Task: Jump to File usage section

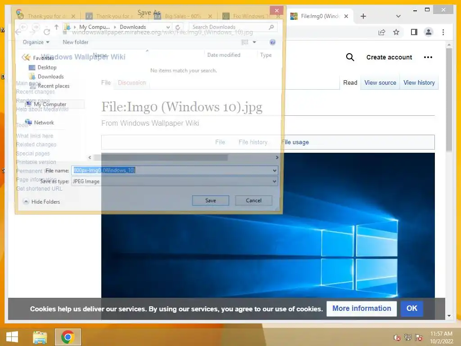Action: click(295, 142)
